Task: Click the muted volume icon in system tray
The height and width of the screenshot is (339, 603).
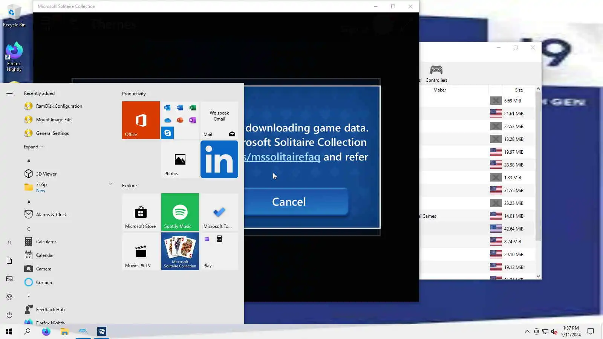Action: coord(554,331)
